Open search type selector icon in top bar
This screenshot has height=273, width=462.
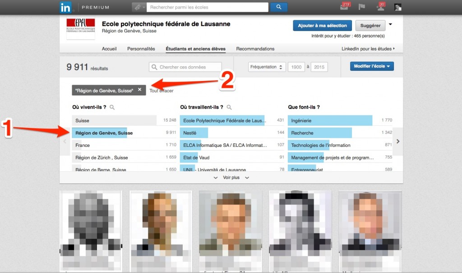pos(139,7)
